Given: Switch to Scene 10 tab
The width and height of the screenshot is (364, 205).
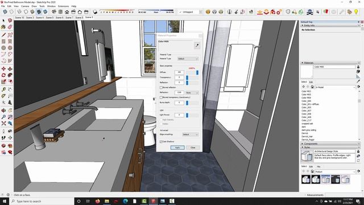Looking at the screenshot, I should [x=19, y=18].
